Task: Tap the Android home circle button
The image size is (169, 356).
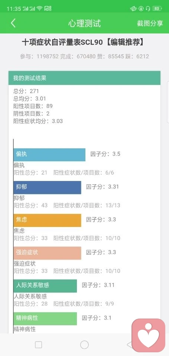Action: [84, 345]
